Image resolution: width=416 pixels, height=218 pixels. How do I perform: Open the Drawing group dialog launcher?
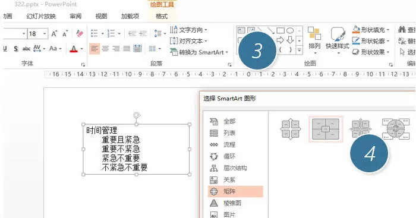click(391, 64)
